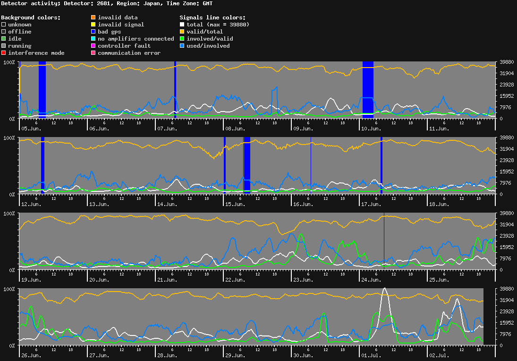Click the orange valid/total line swatch
Image resolution: width=517 pixels, height=361 pixels.
[x=182, y=31]
